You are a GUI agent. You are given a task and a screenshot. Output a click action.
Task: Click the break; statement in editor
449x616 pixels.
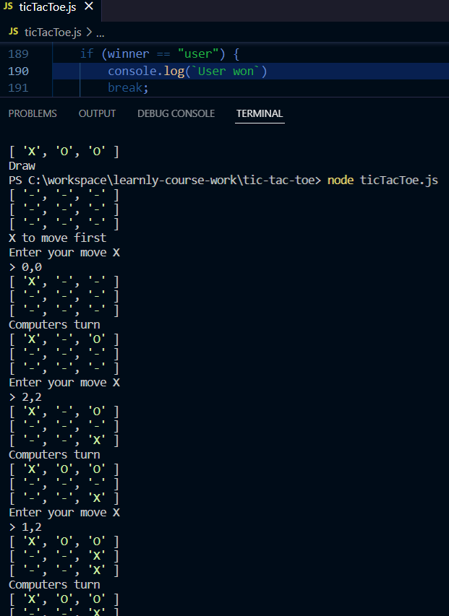click(x=128, y=87)
